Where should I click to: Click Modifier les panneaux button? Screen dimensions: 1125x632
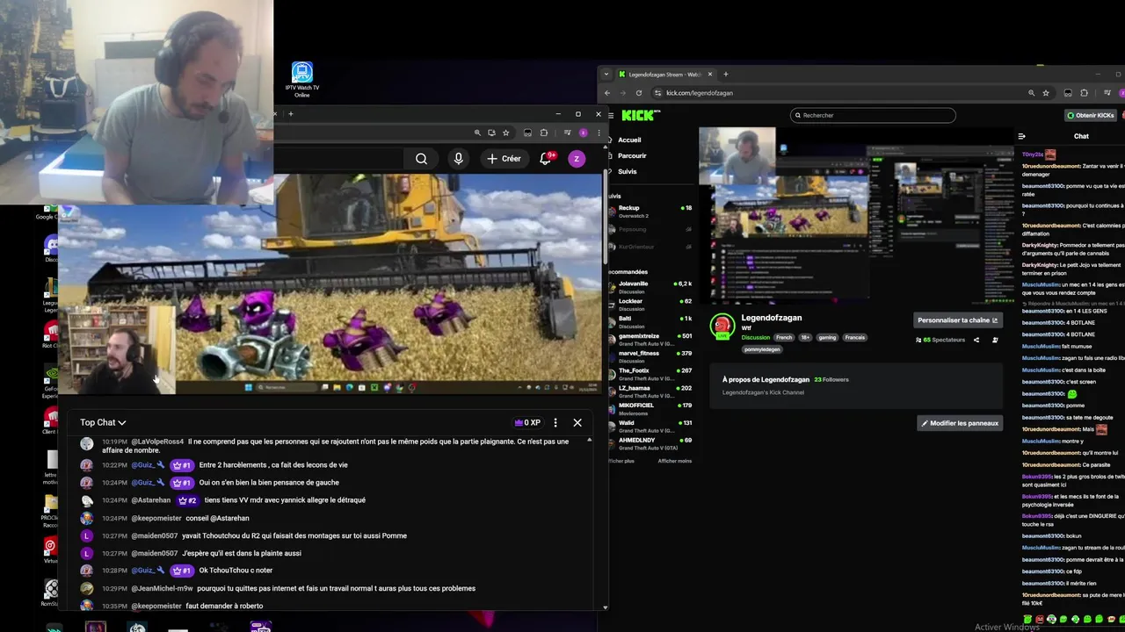point(960,423)
